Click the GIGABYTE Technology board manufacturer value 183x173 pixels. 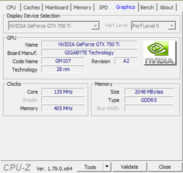click(x=89, y=53)
